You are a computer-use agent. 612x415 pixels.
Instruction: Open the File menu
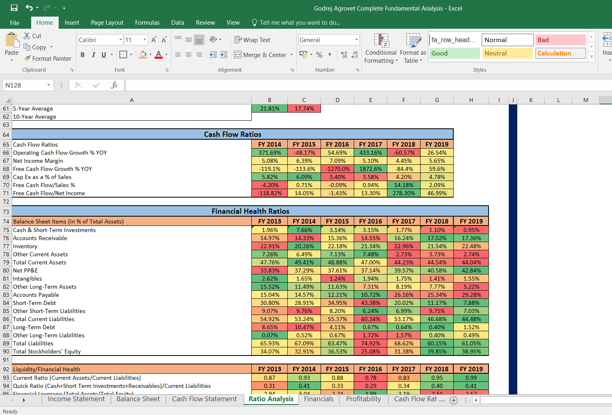coord(15,23)
